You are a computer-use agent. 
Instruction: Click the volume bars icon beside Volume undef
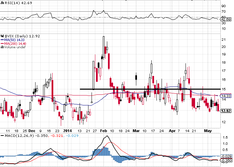[2, 47]
